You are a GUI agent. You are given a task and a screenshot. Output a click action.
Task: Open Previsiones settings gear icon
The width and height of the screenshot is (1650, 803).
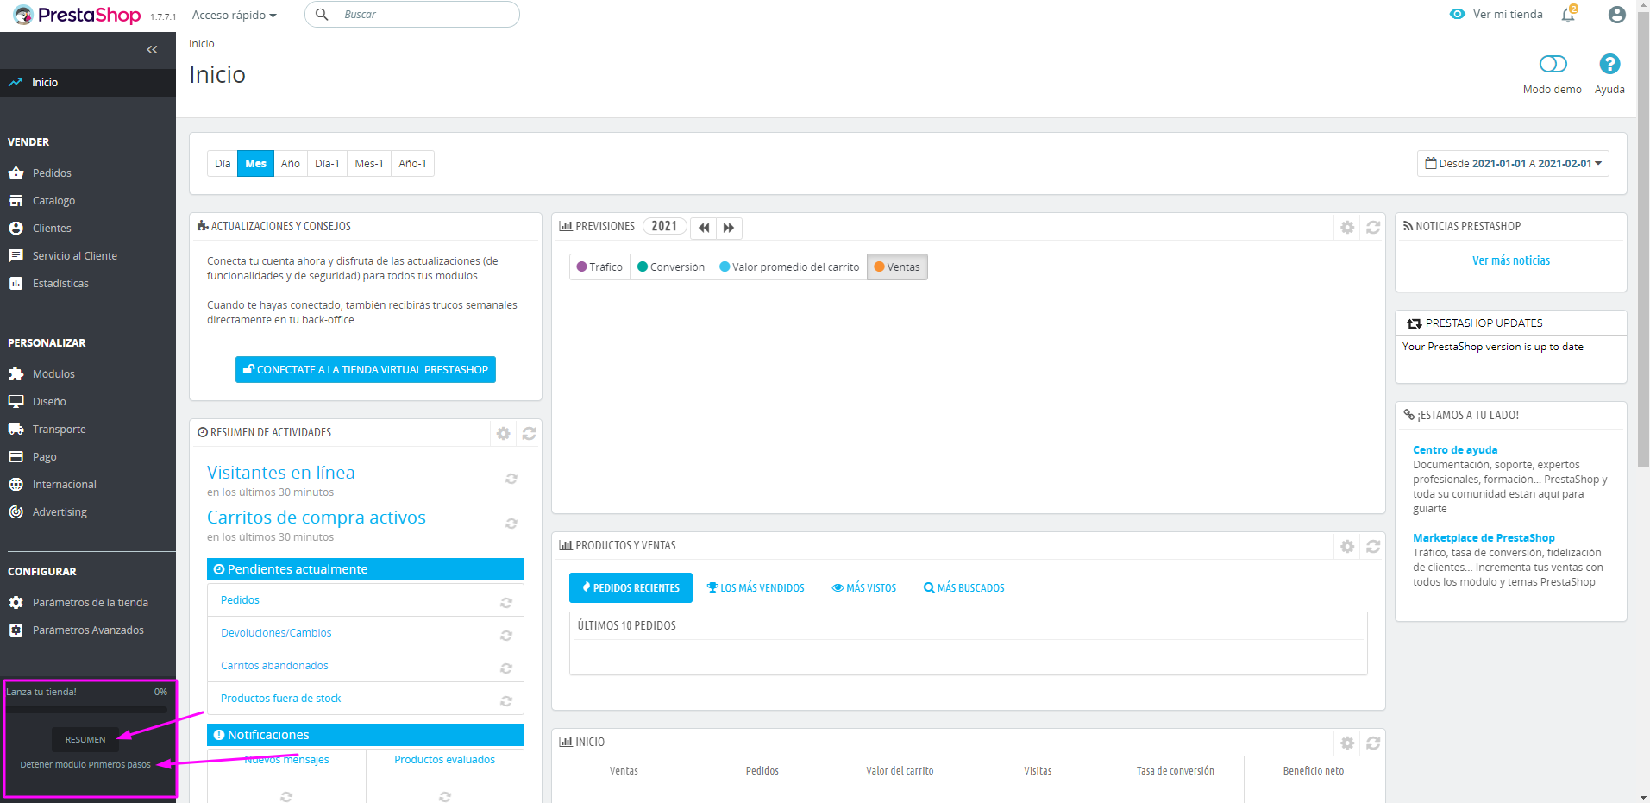[x=1347, y=228]
